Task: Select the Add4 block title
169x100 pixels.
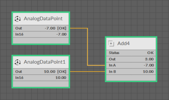Action: click(x=123, y=43)
